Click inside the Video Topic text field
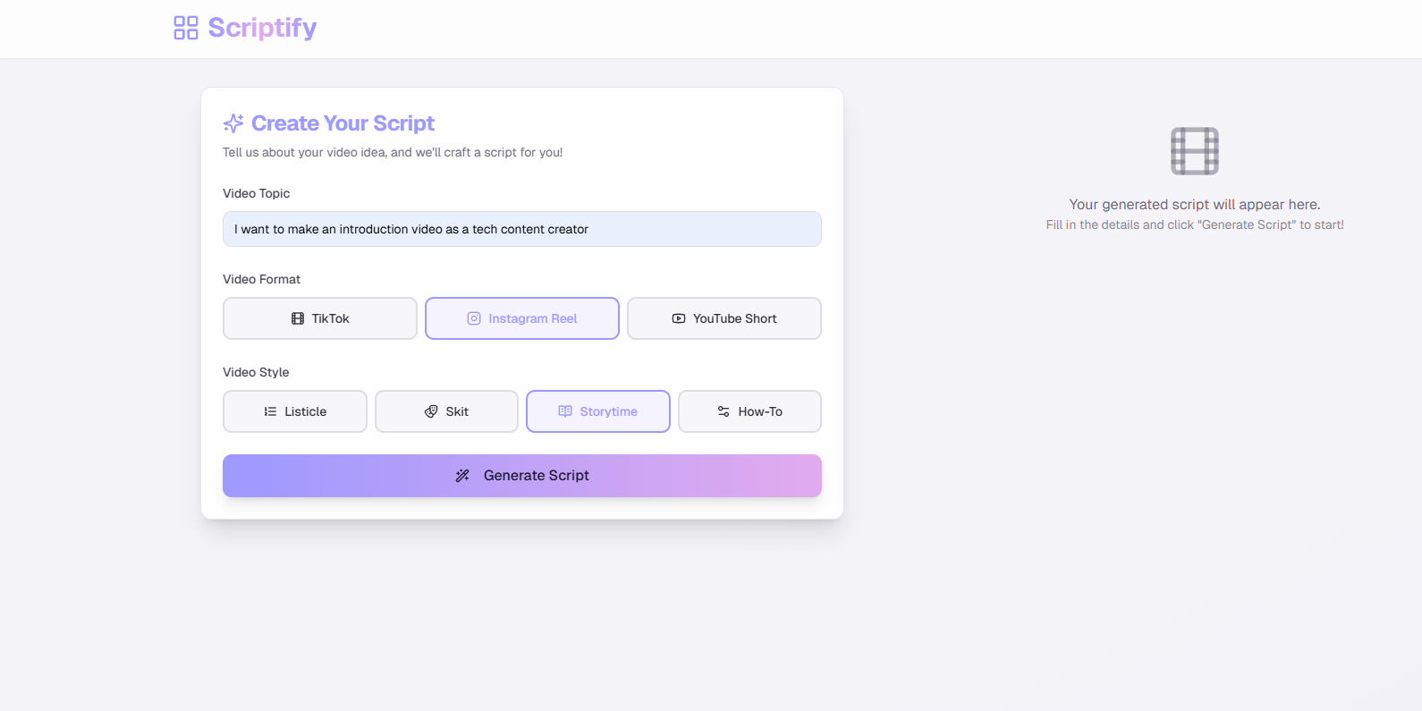This screenshot has width=1422, height=711. 521,229
